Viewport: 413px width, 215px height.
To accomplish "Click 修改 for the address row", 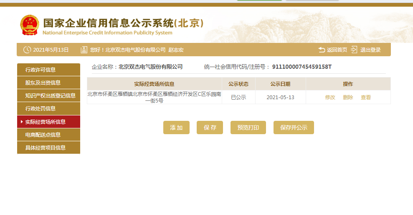I will [330, 97].
